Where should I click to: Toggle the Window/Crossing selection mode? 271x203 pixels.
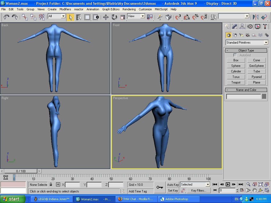tap(96, 17)
